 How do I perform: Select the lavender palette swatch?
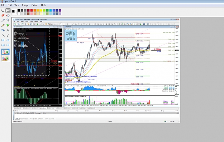coord(60,14)
